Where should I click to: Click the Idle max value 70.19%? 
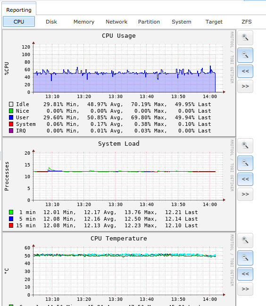click(141, 104)
